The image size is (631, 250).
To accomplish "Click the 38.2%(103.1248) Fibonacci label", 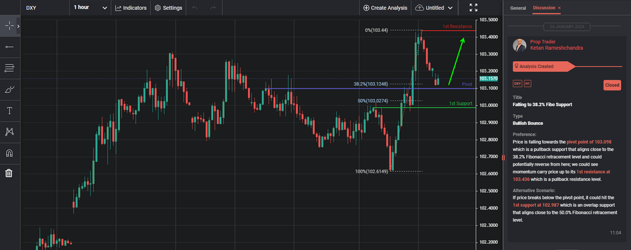I will pos(371,84).
